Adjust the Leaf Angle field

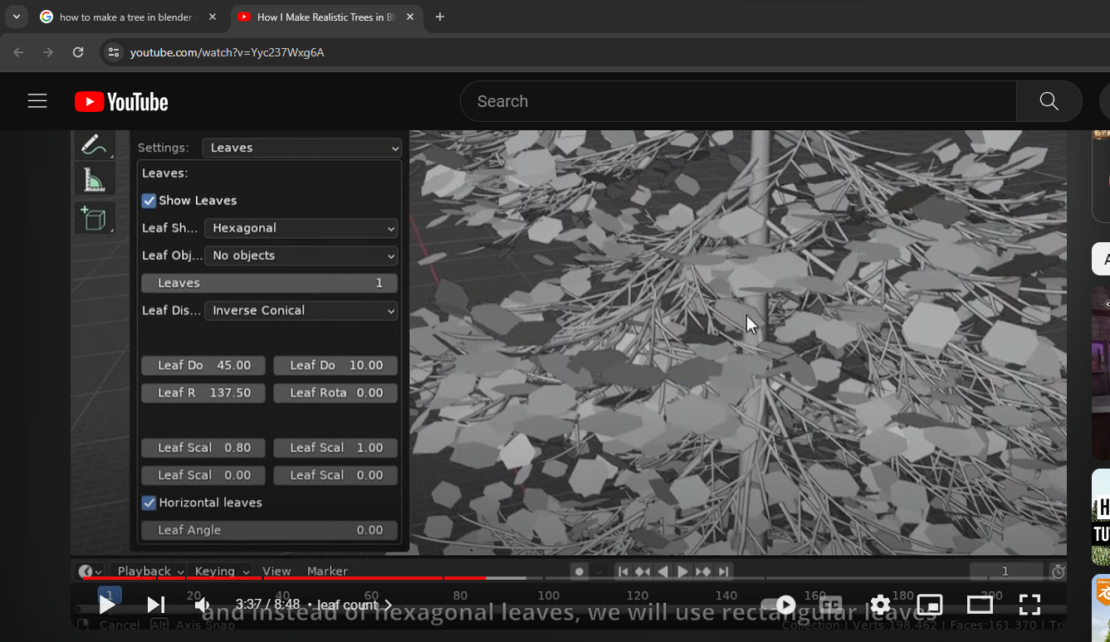coord(269,530)
